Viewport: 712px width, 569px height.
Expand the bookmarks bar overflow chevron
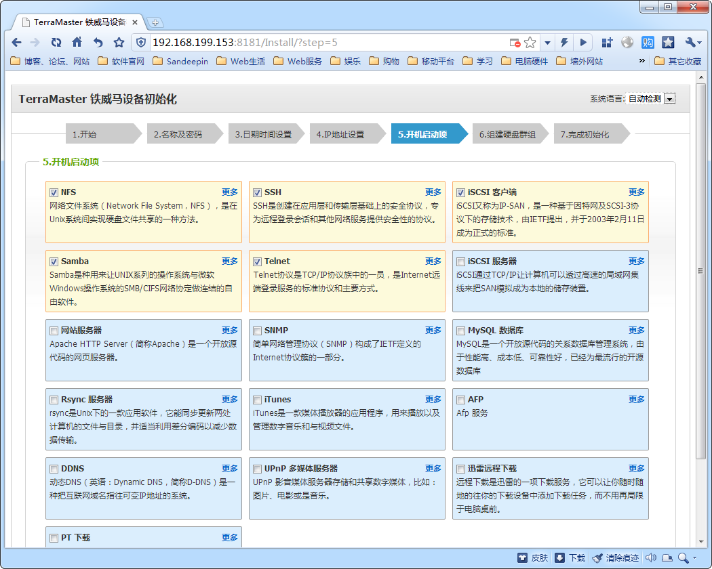[642, 61]
